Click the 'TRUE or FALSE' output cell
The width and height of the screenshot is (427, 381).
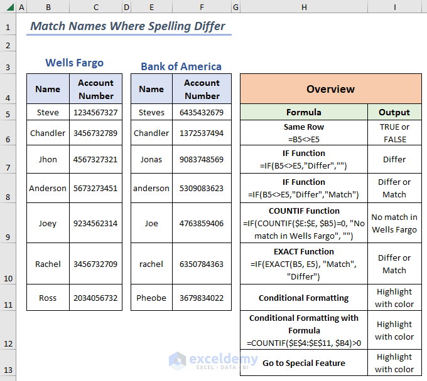pyautogui.click(x=394, y=133)
